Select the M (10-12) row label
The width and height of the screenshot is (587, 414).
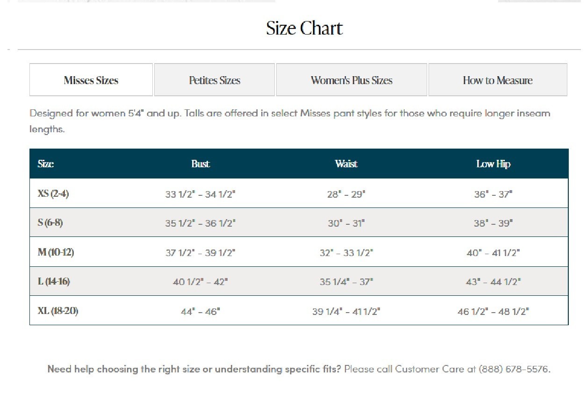tap(56, 252)
